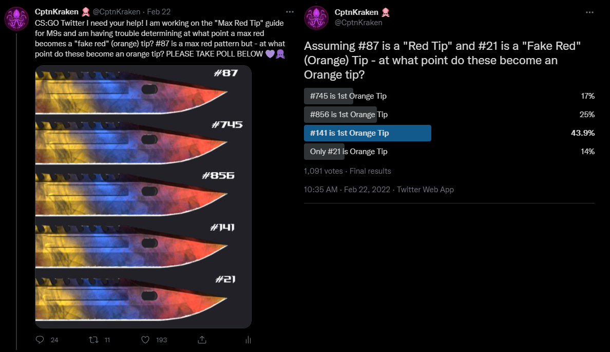Click CptnKraken's avatar on the left tweet
This screenshot has height=352, width=610.
click(x=16, y=19)
